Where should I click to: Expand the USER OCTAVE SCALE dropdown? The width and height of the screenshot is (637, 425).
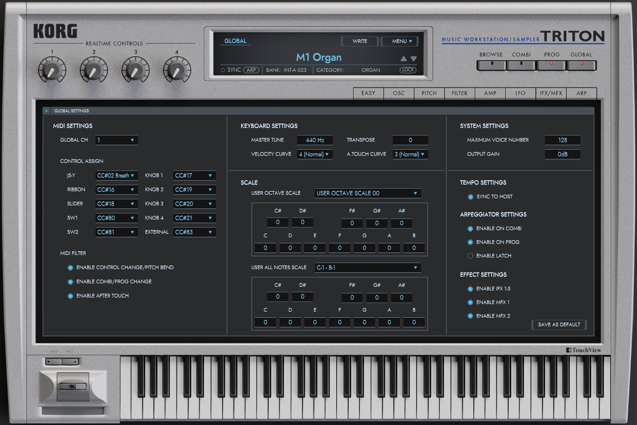click(x=368, y=193)
